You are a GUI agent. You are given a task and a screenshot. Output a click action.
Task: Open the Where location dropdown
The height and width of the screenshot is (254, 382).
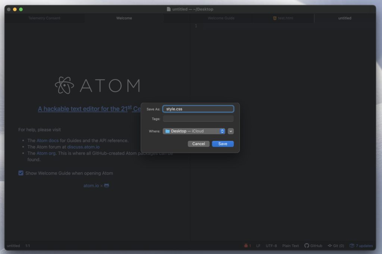[194, 131]
